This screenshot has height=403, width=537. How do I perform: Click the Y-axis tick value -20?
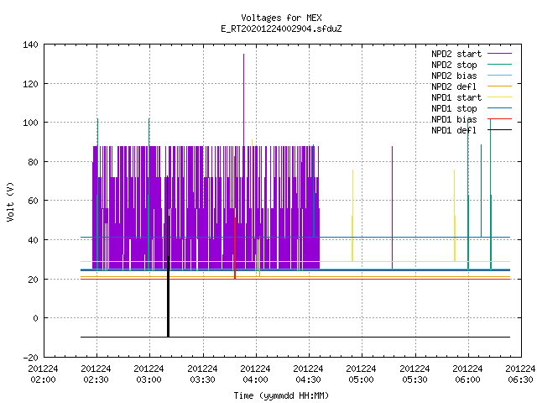pos(30,358)
